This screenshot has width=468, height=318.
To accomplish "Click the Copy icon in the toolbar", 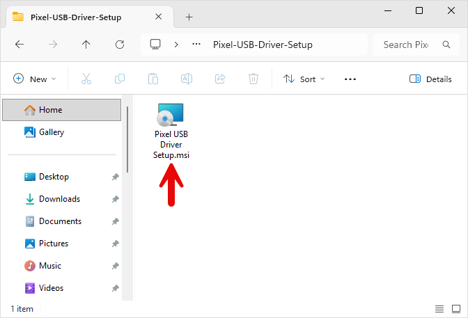I will (x=120, y=79).
